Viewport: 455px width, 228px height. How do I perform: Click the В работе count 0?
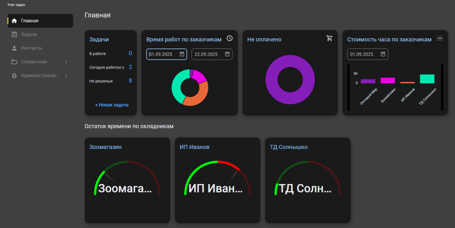tap(130, 53)
